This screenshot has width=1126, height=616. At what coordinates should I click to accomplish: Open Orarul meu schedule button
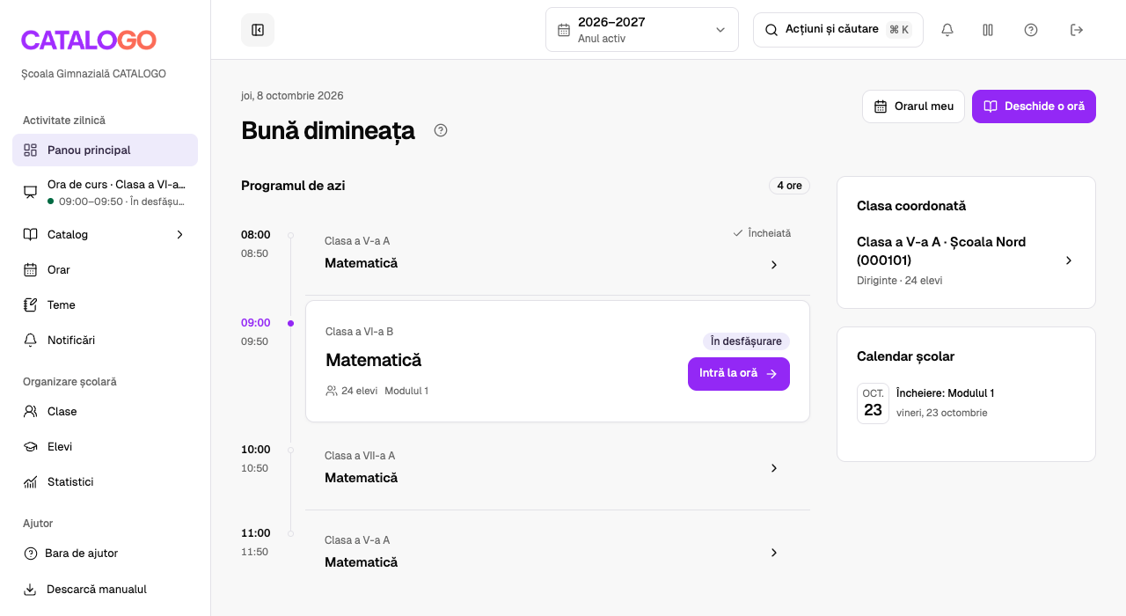click(x=913, y=106)
